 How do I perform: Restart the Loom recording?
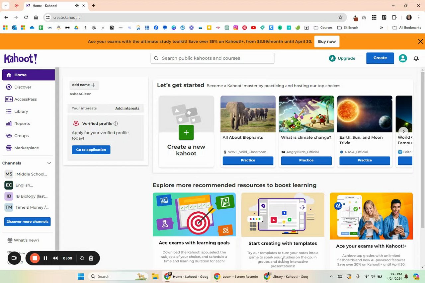click(82, 258)
